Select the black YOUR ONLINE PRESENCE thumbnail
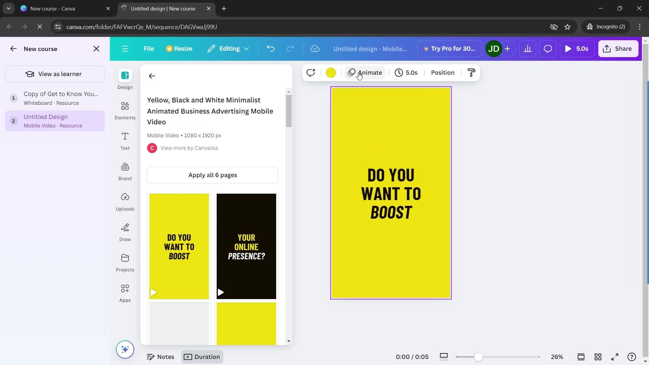Screen dimensions: 649x365 click(x=246, y=246)
